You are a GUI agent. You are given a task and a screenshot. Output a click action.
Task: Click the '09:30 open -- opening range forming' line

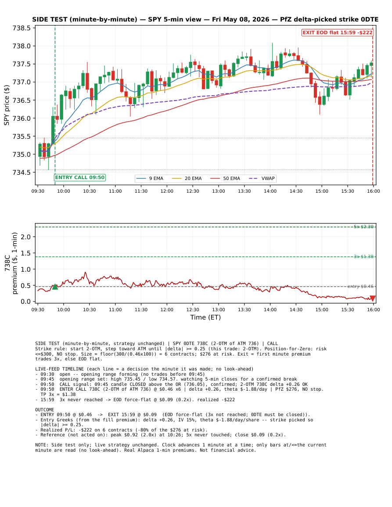click(120, 374)
